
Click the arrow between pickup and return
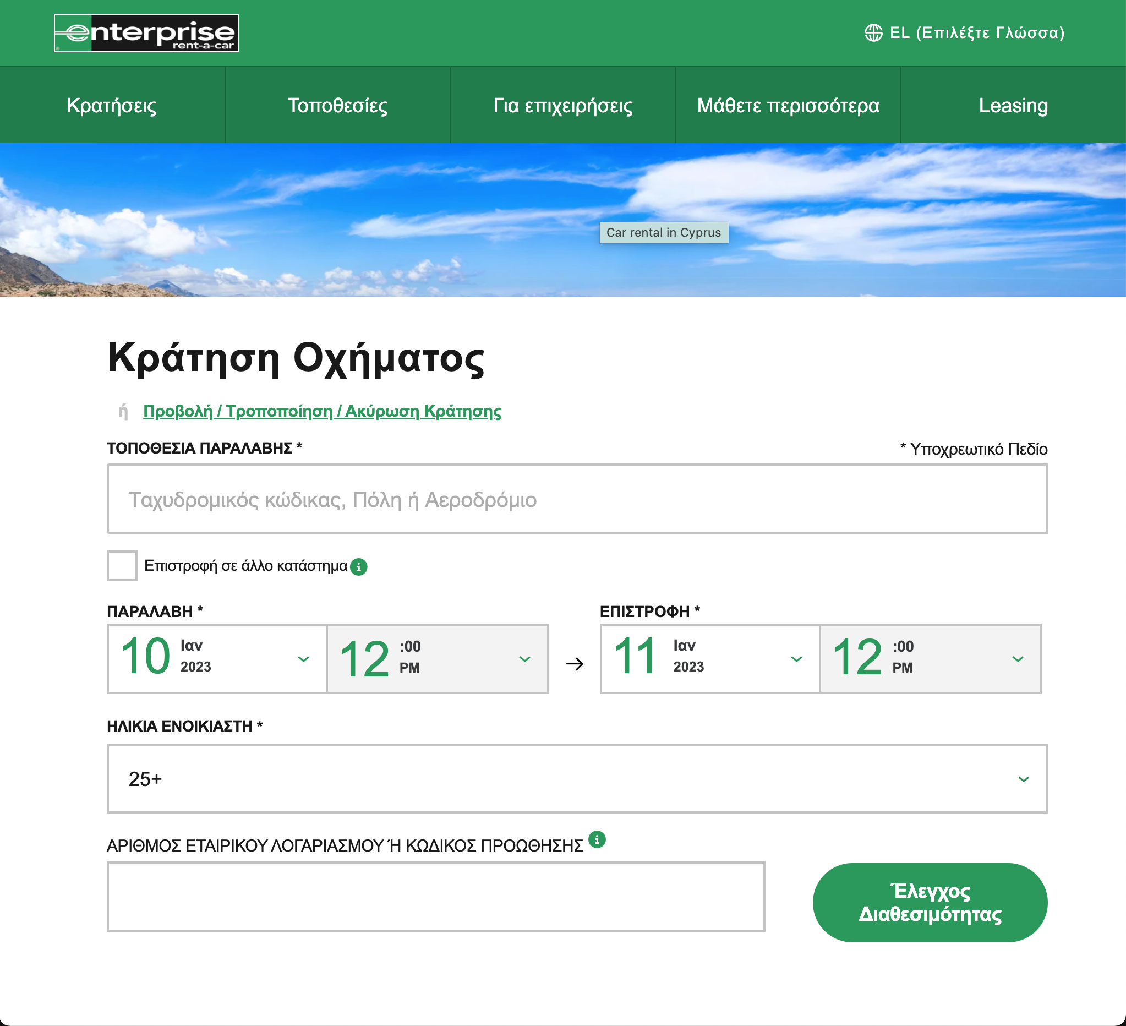(574, 663)
